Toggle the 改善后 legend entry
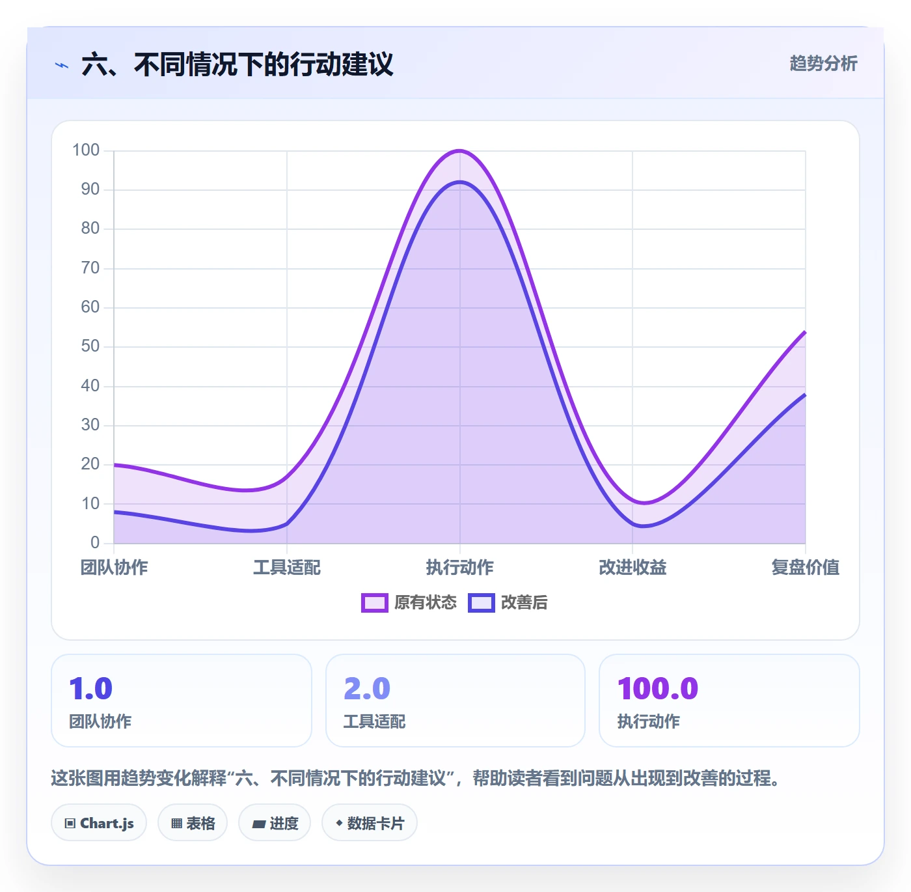The width and height of the screenshot is (911, 892). coord(508,602)
